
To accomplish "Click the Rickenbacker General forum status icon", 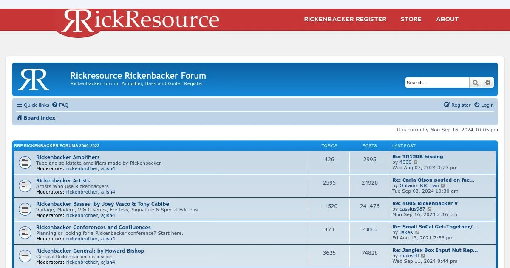I will [x=25, y=256].
